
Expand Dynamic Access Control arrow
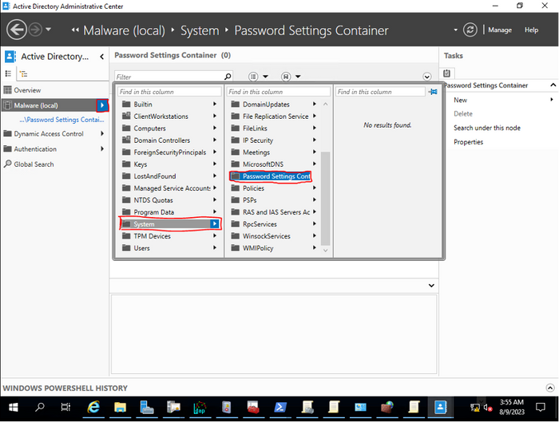[102, 133]
